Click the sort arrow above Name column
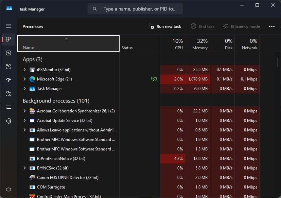Viewport: 281px width, 198px height. pos(67,39)
